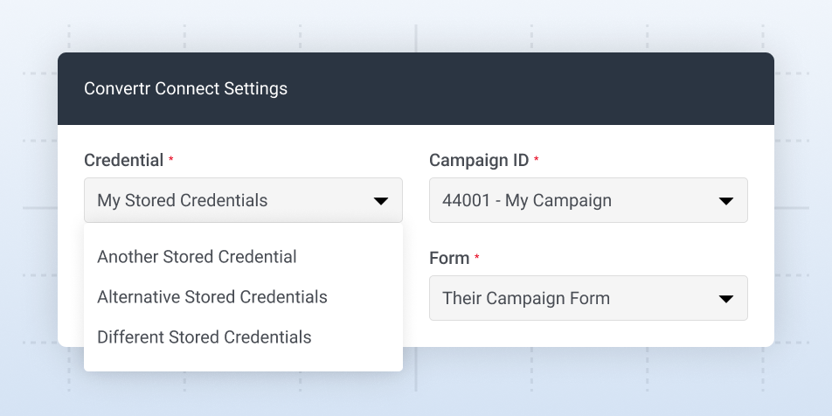The height and width of the screenshot is (416, 832).
Task: Open the '44001 - My Campaign' select box
Action: 577,200
